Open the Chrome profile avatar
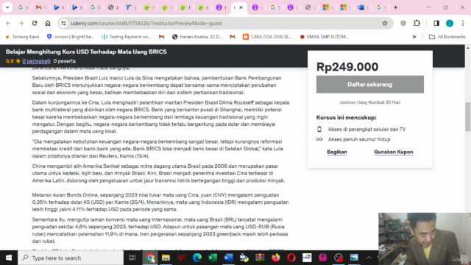 click(x=450, y=23)
